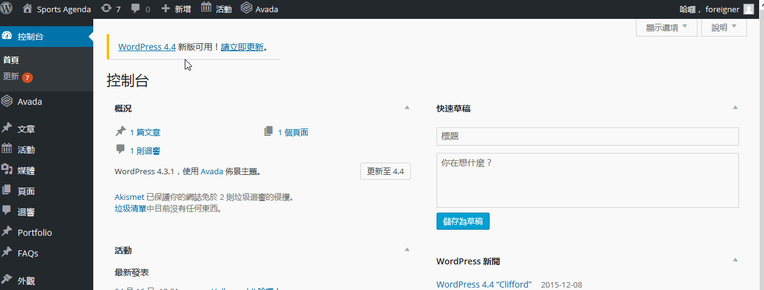
Task: Select 首頁 submenu item
Action: (x=11, y=60)
